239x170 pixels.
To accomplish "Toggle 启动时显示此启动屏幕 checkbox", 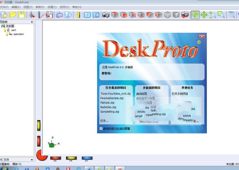I will [101, 129].
